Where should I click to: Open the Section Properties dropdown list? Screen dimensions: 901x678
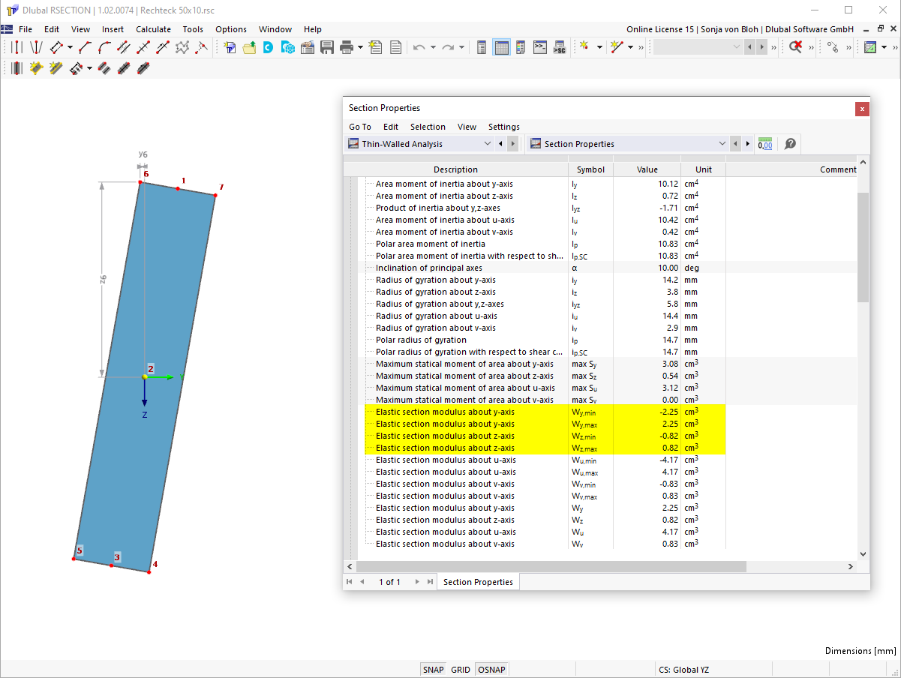point(722,143)
